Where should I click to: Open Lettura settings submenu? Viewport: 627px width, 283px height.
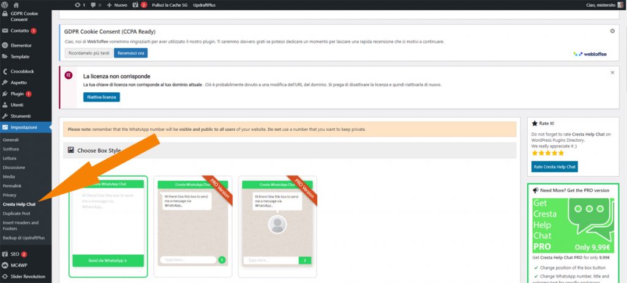pyautogui.click(x=10, y=158)
